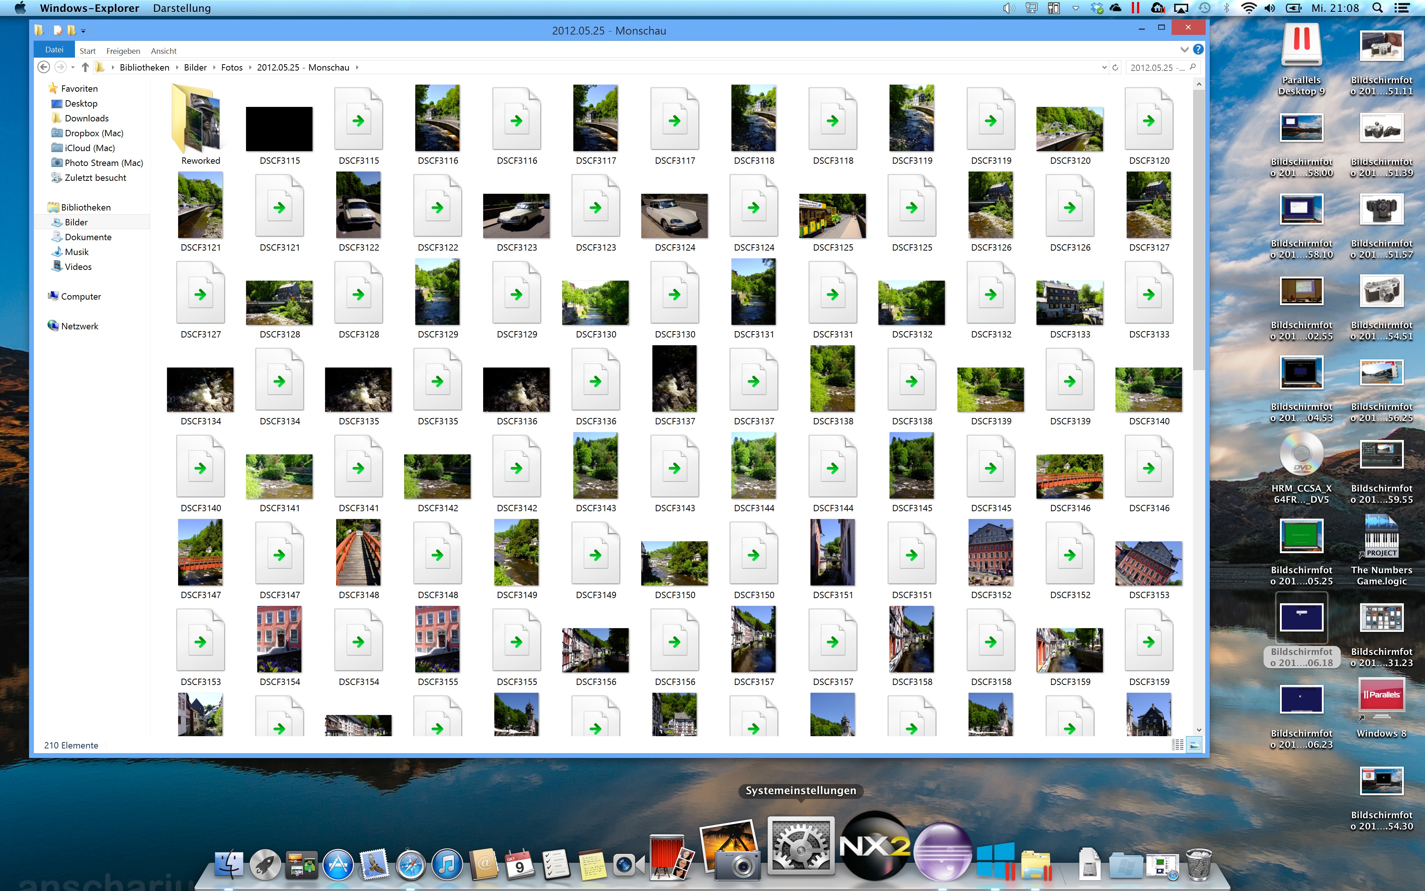Open the Freigeben ribbon tab

pos(123,51)
